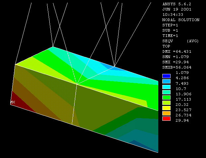Screen dimensions: 206x158
Task: Click the 17.113 legend value
Action: [183, 99]
